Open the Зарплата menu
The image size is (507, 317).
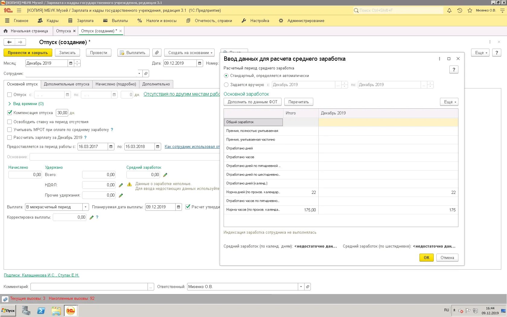pos(81,21)
